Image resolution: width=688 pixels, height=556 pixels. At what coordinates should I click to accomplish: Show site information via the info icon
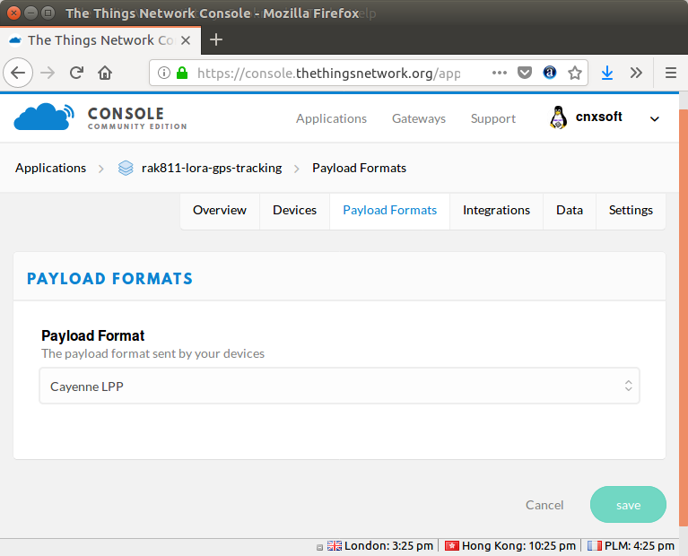(x=163, y=73)
